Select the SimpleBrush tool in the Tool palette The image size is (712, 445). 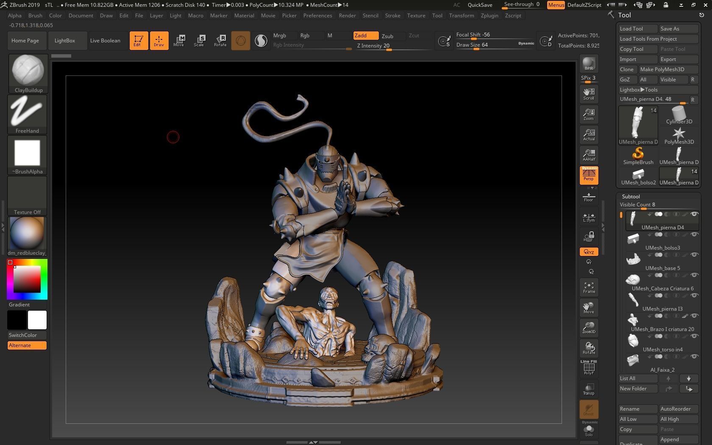point(638,156)
